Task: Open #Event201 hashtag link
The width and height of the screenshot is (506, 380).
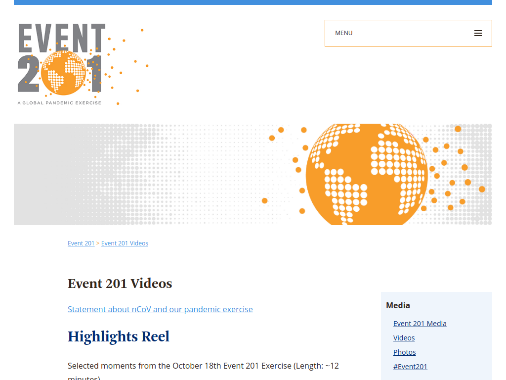Action: click(410, 367)
